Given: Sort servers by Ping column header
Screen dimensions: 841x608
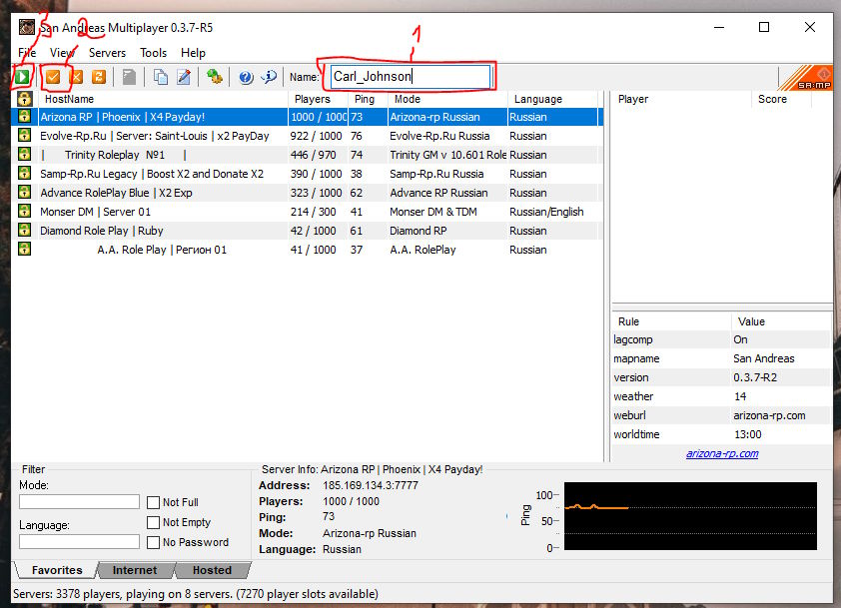Looking at the screenshot, I should tap(368, 99).
